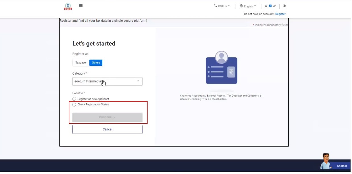Screen dimensions: 352x174
Task: Increase font size with A+ icon
Action: [274, 6]
